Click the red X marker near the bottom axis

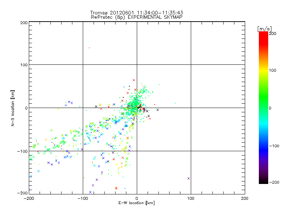[x=116, y=188]
